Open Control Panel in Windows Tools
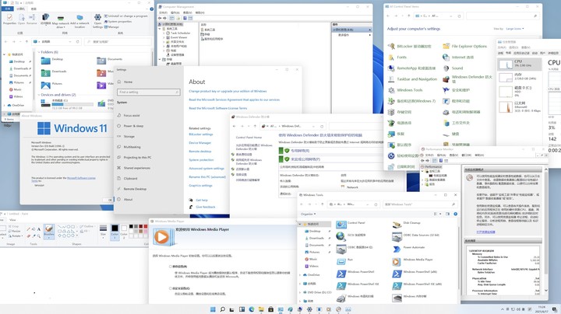561x314 pixels. 342,225
